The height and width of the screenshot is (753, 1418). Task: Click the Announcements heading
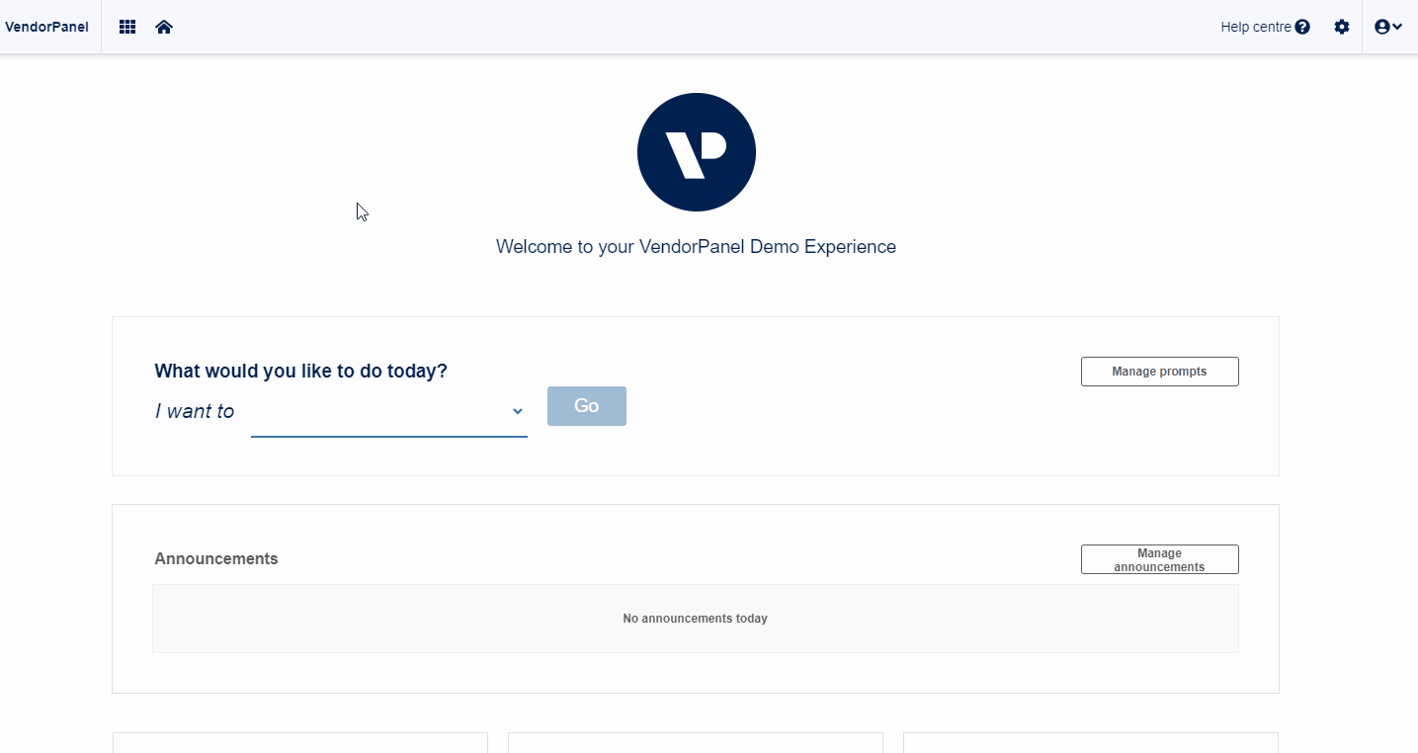216,558
